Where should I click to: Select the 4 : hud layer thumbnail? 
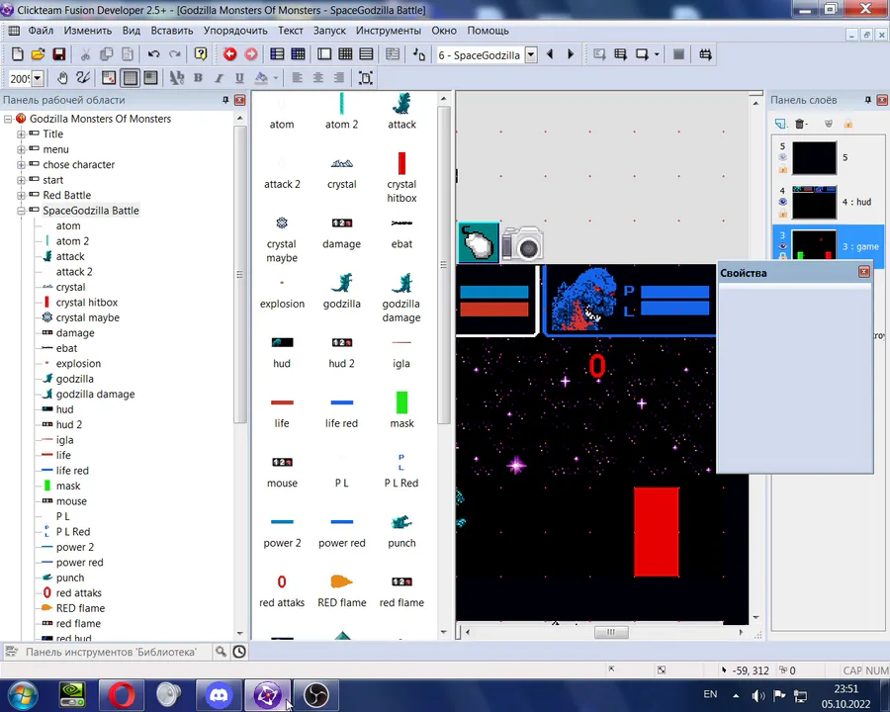click(814, 202)
